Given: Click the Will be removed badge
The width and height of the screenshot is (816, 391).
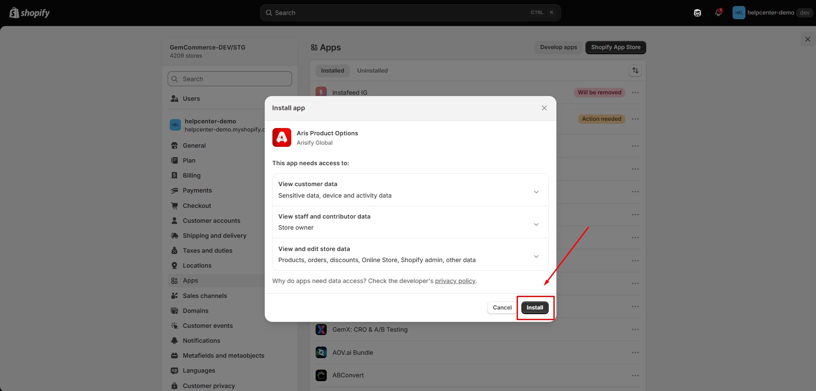Looking at the screenshot, I should pos(599,92).
